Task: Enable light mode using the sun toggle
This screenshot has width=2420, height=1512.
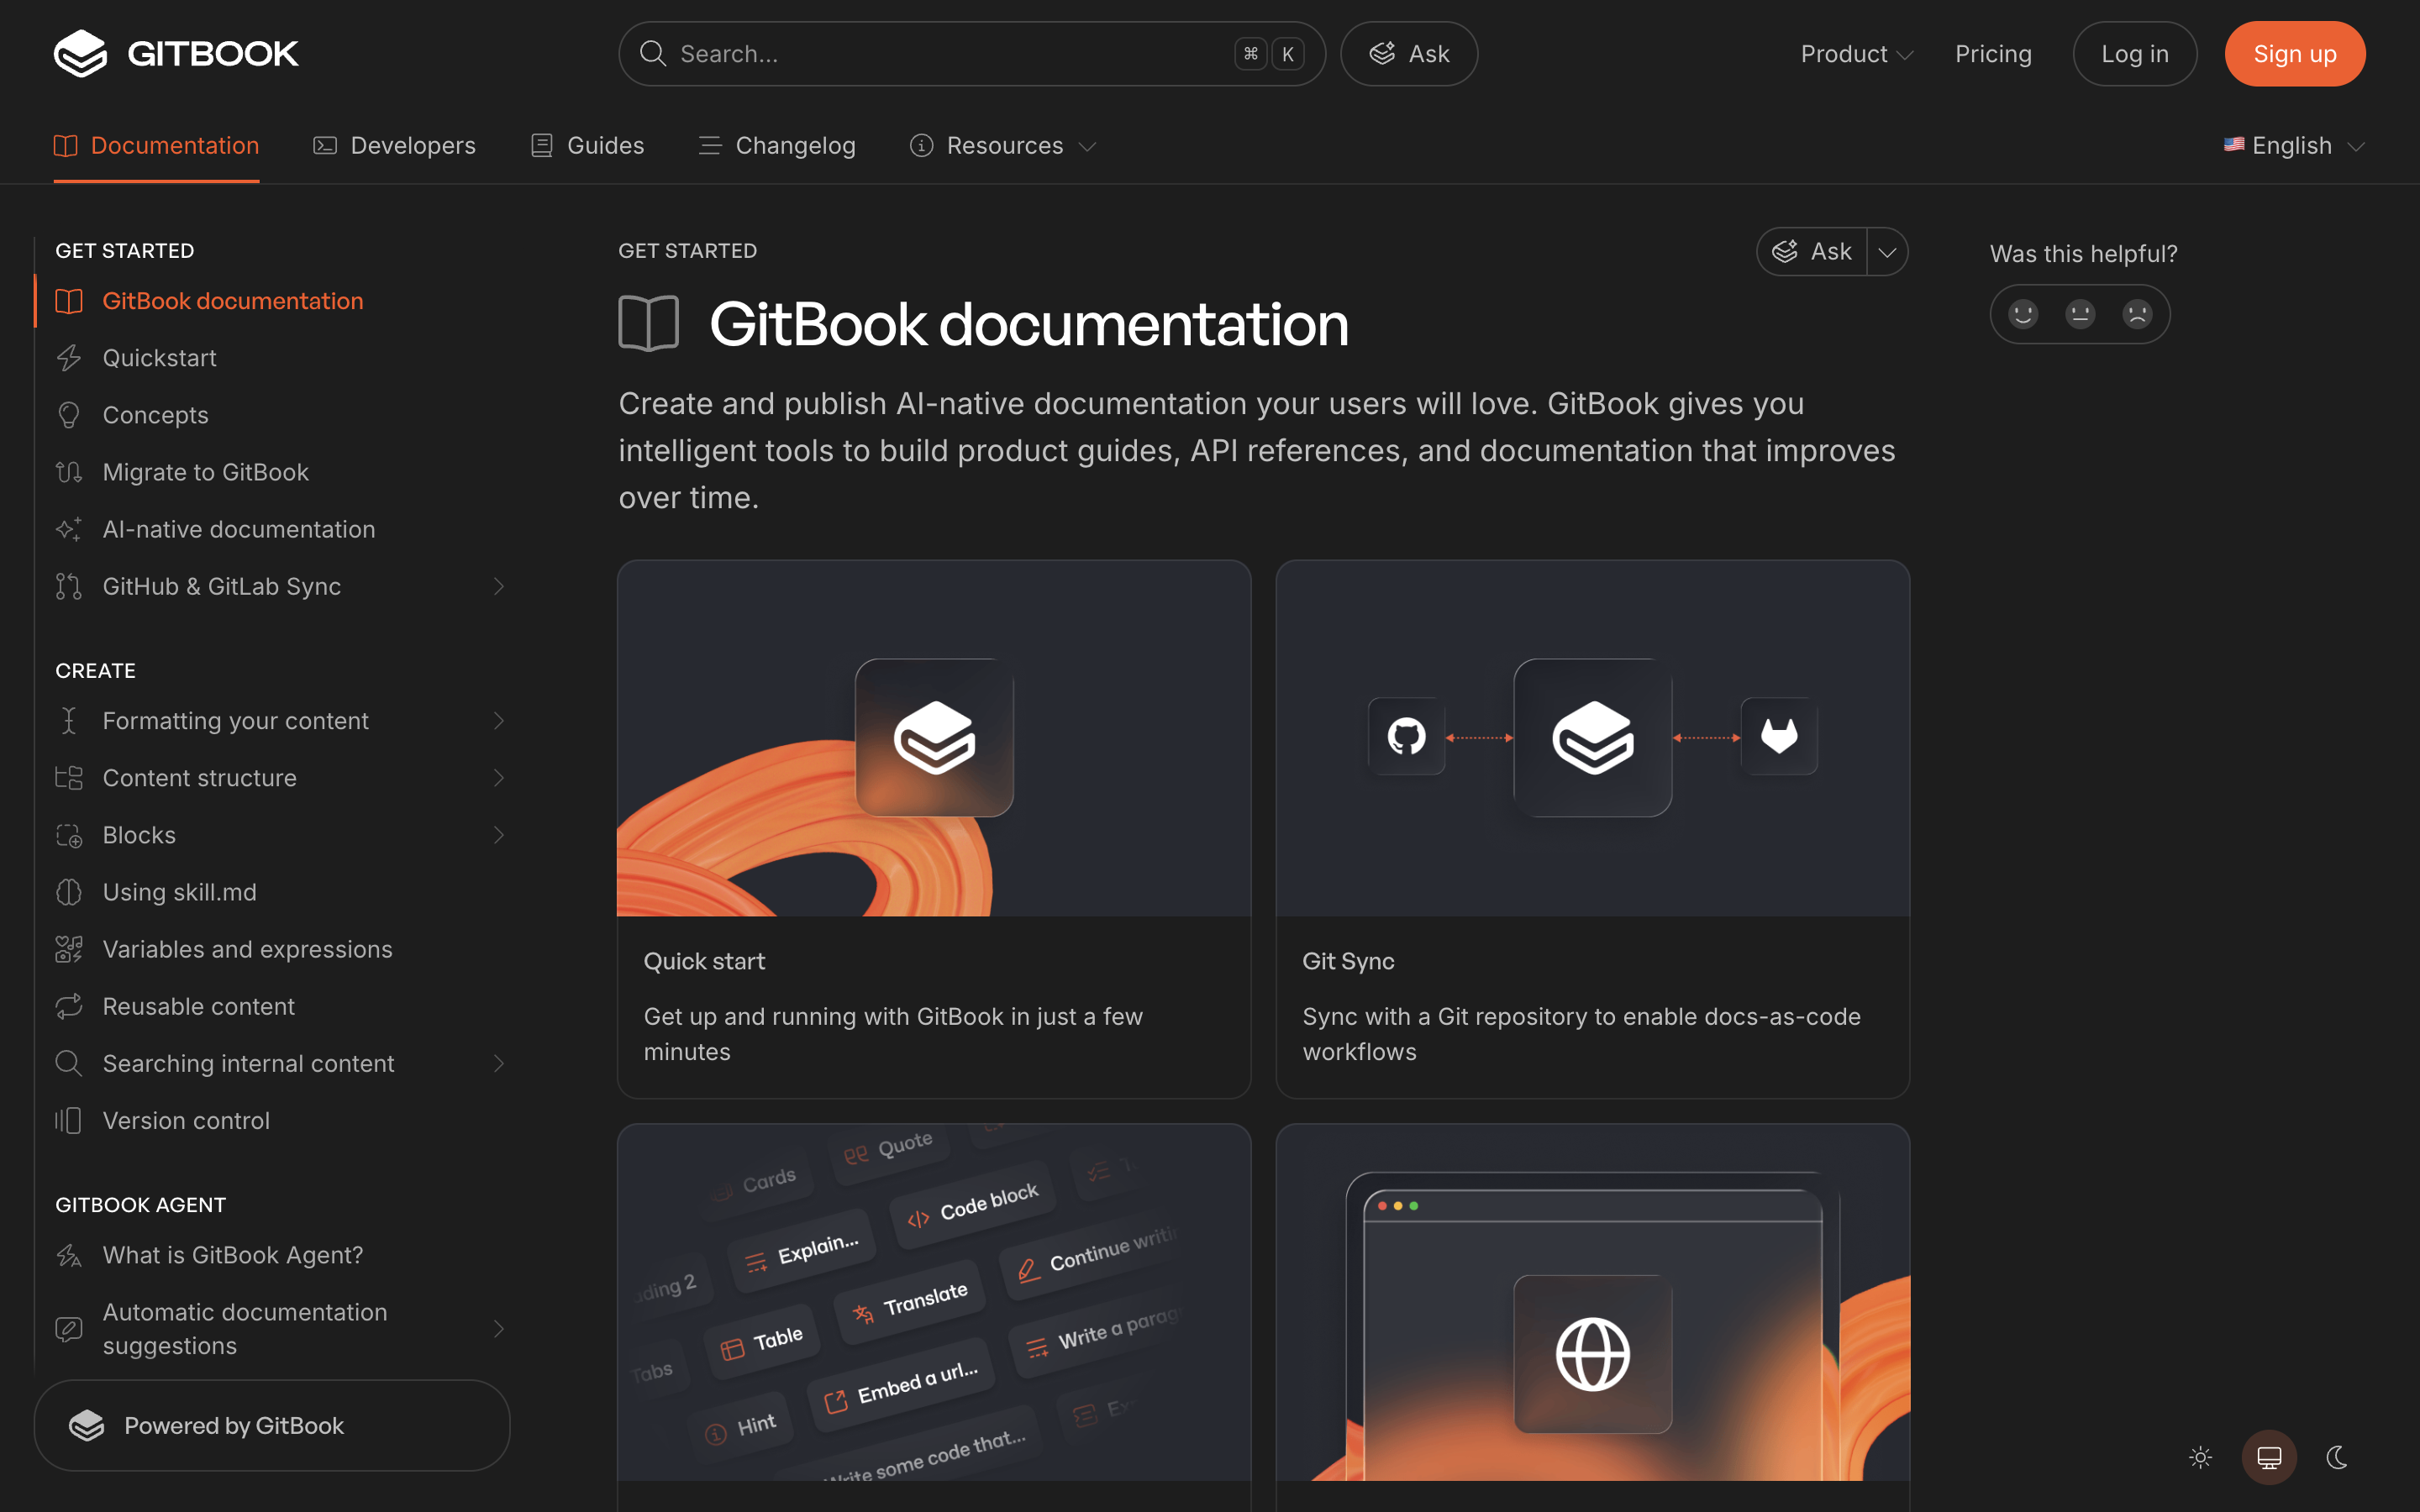Action: pos(2200,1457)
